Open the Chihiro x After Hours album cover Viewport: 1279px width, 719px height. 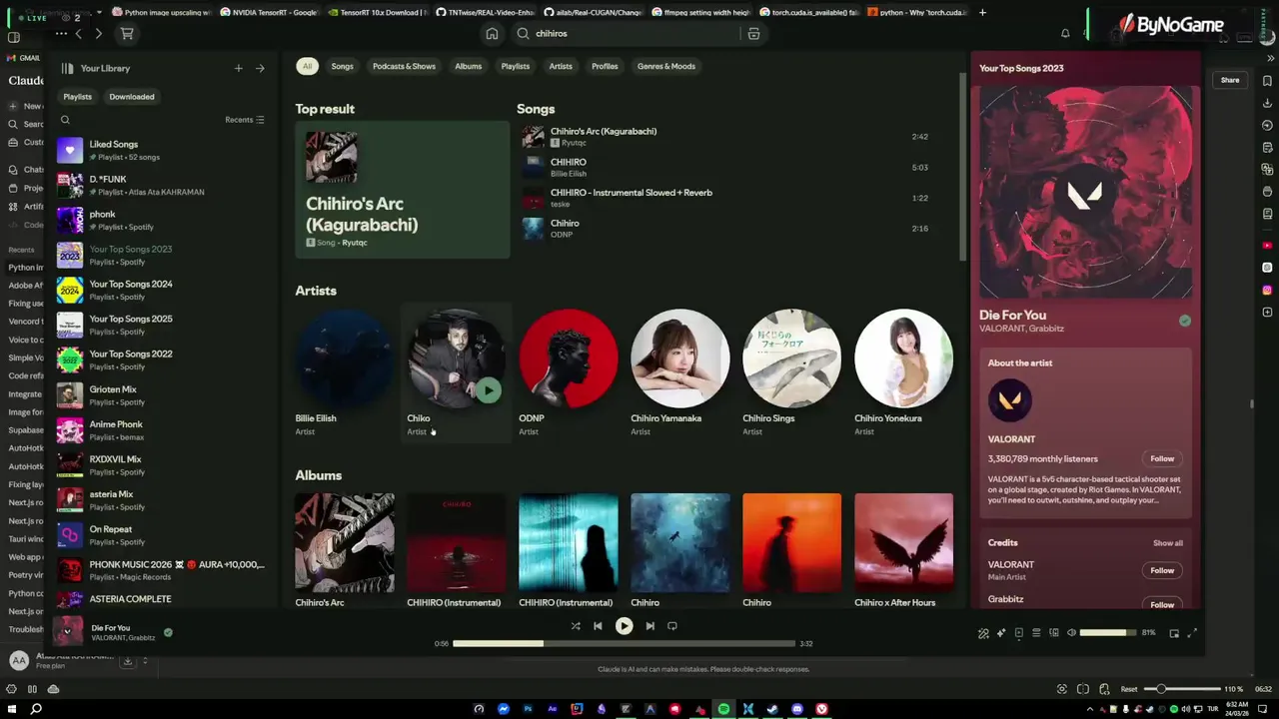coord(903,543)
